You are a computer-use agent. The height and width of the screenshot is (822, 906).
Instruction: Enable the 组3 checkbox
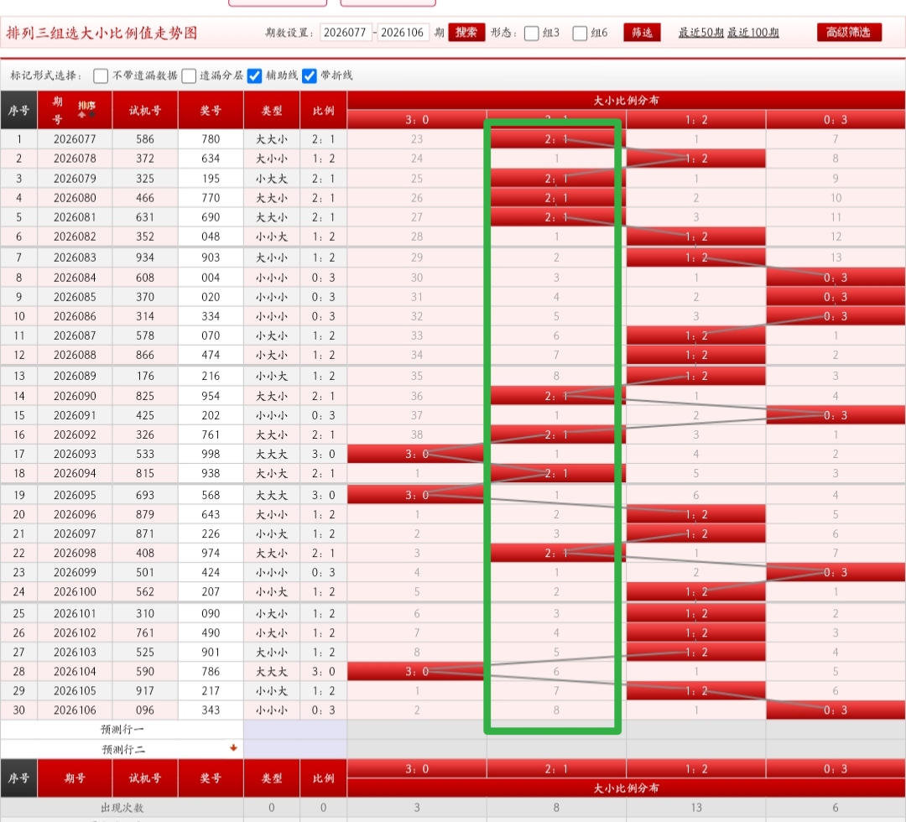click(532, 34)
